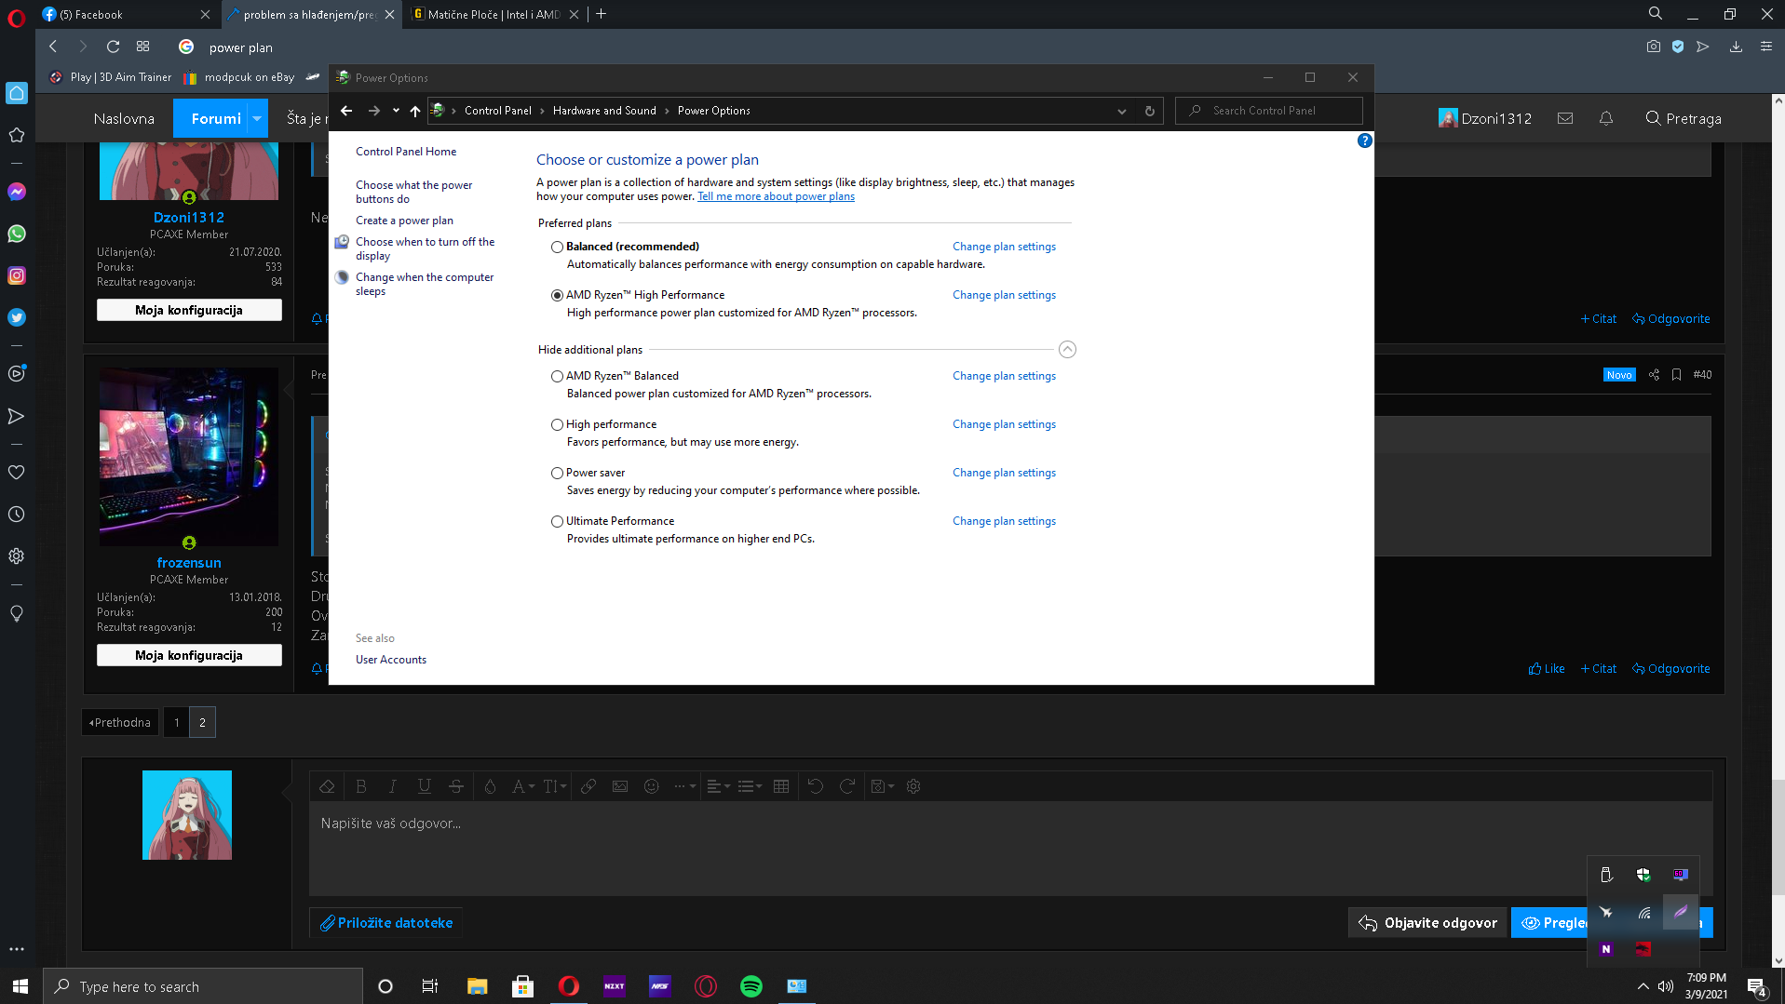The height and width of the screenshot is (1004, 1785).
Task: Select the Ultimate Performance plan
Action: (557, 521)
